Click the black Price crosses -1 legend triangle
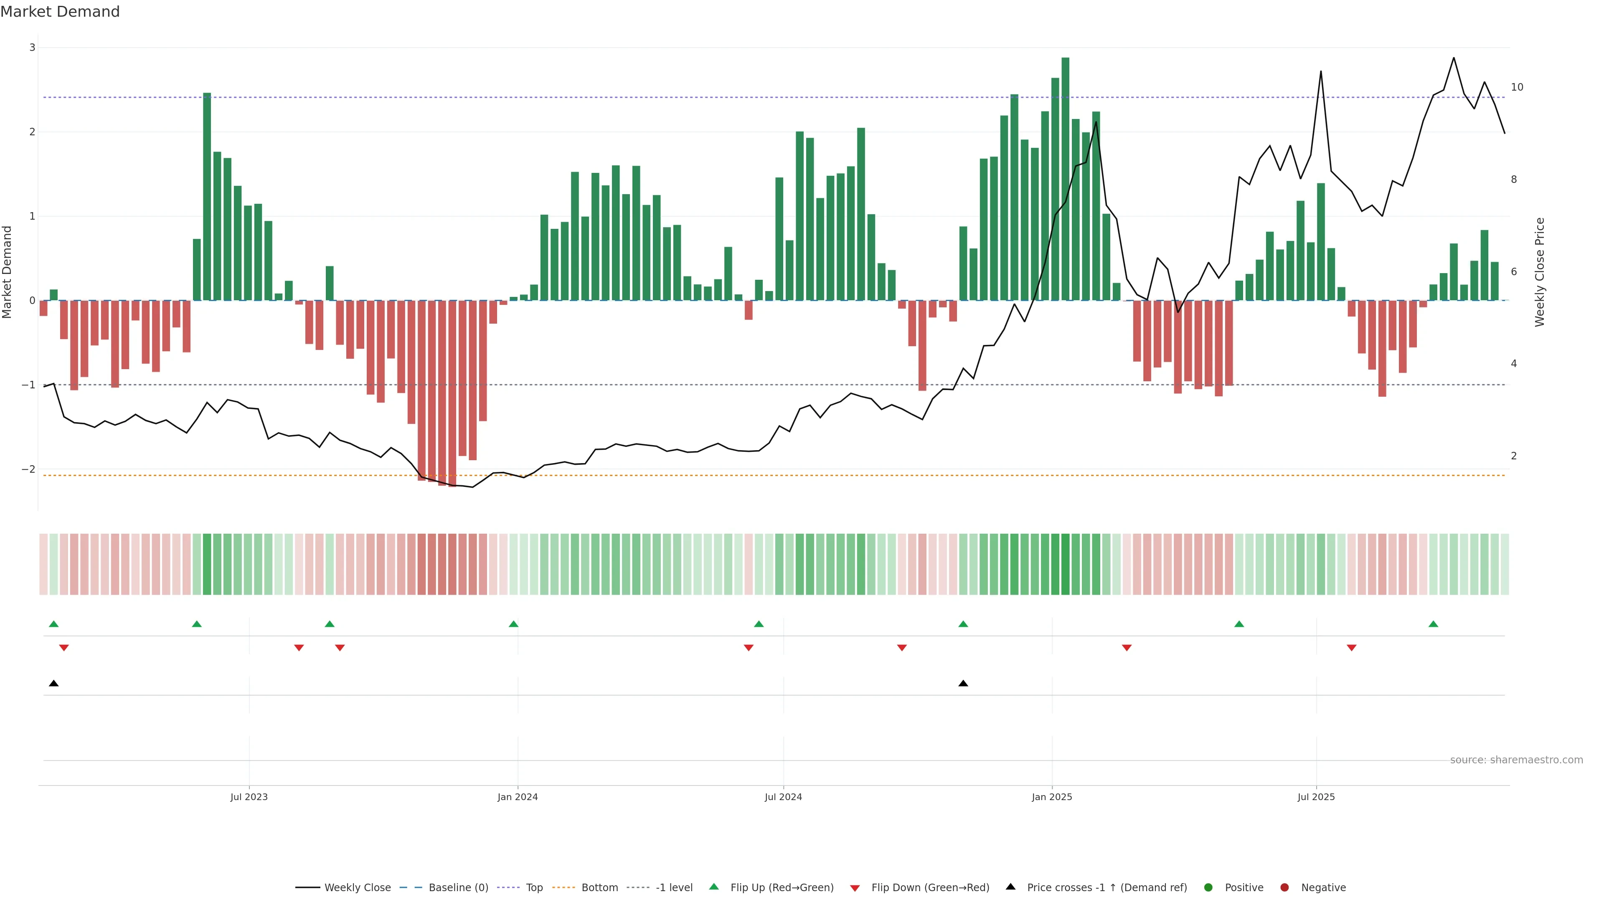 (x=1010, y=887)
